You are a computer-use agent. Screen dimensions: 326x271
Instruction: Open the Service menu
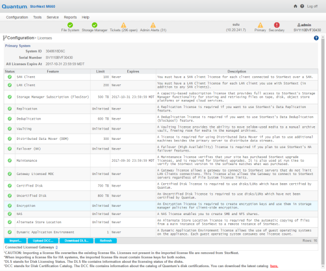[53, 17]
